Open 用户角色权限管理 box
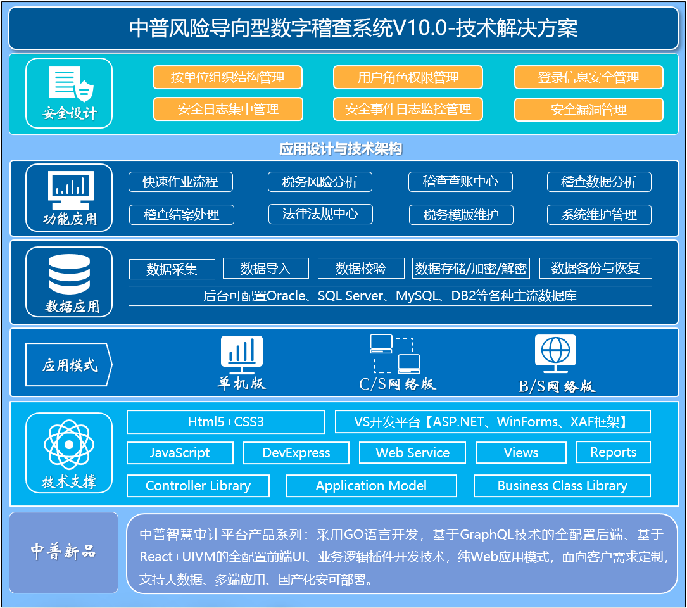Image resolution: width=687 pixels, height=608 pixels. (x=408, y=78)
